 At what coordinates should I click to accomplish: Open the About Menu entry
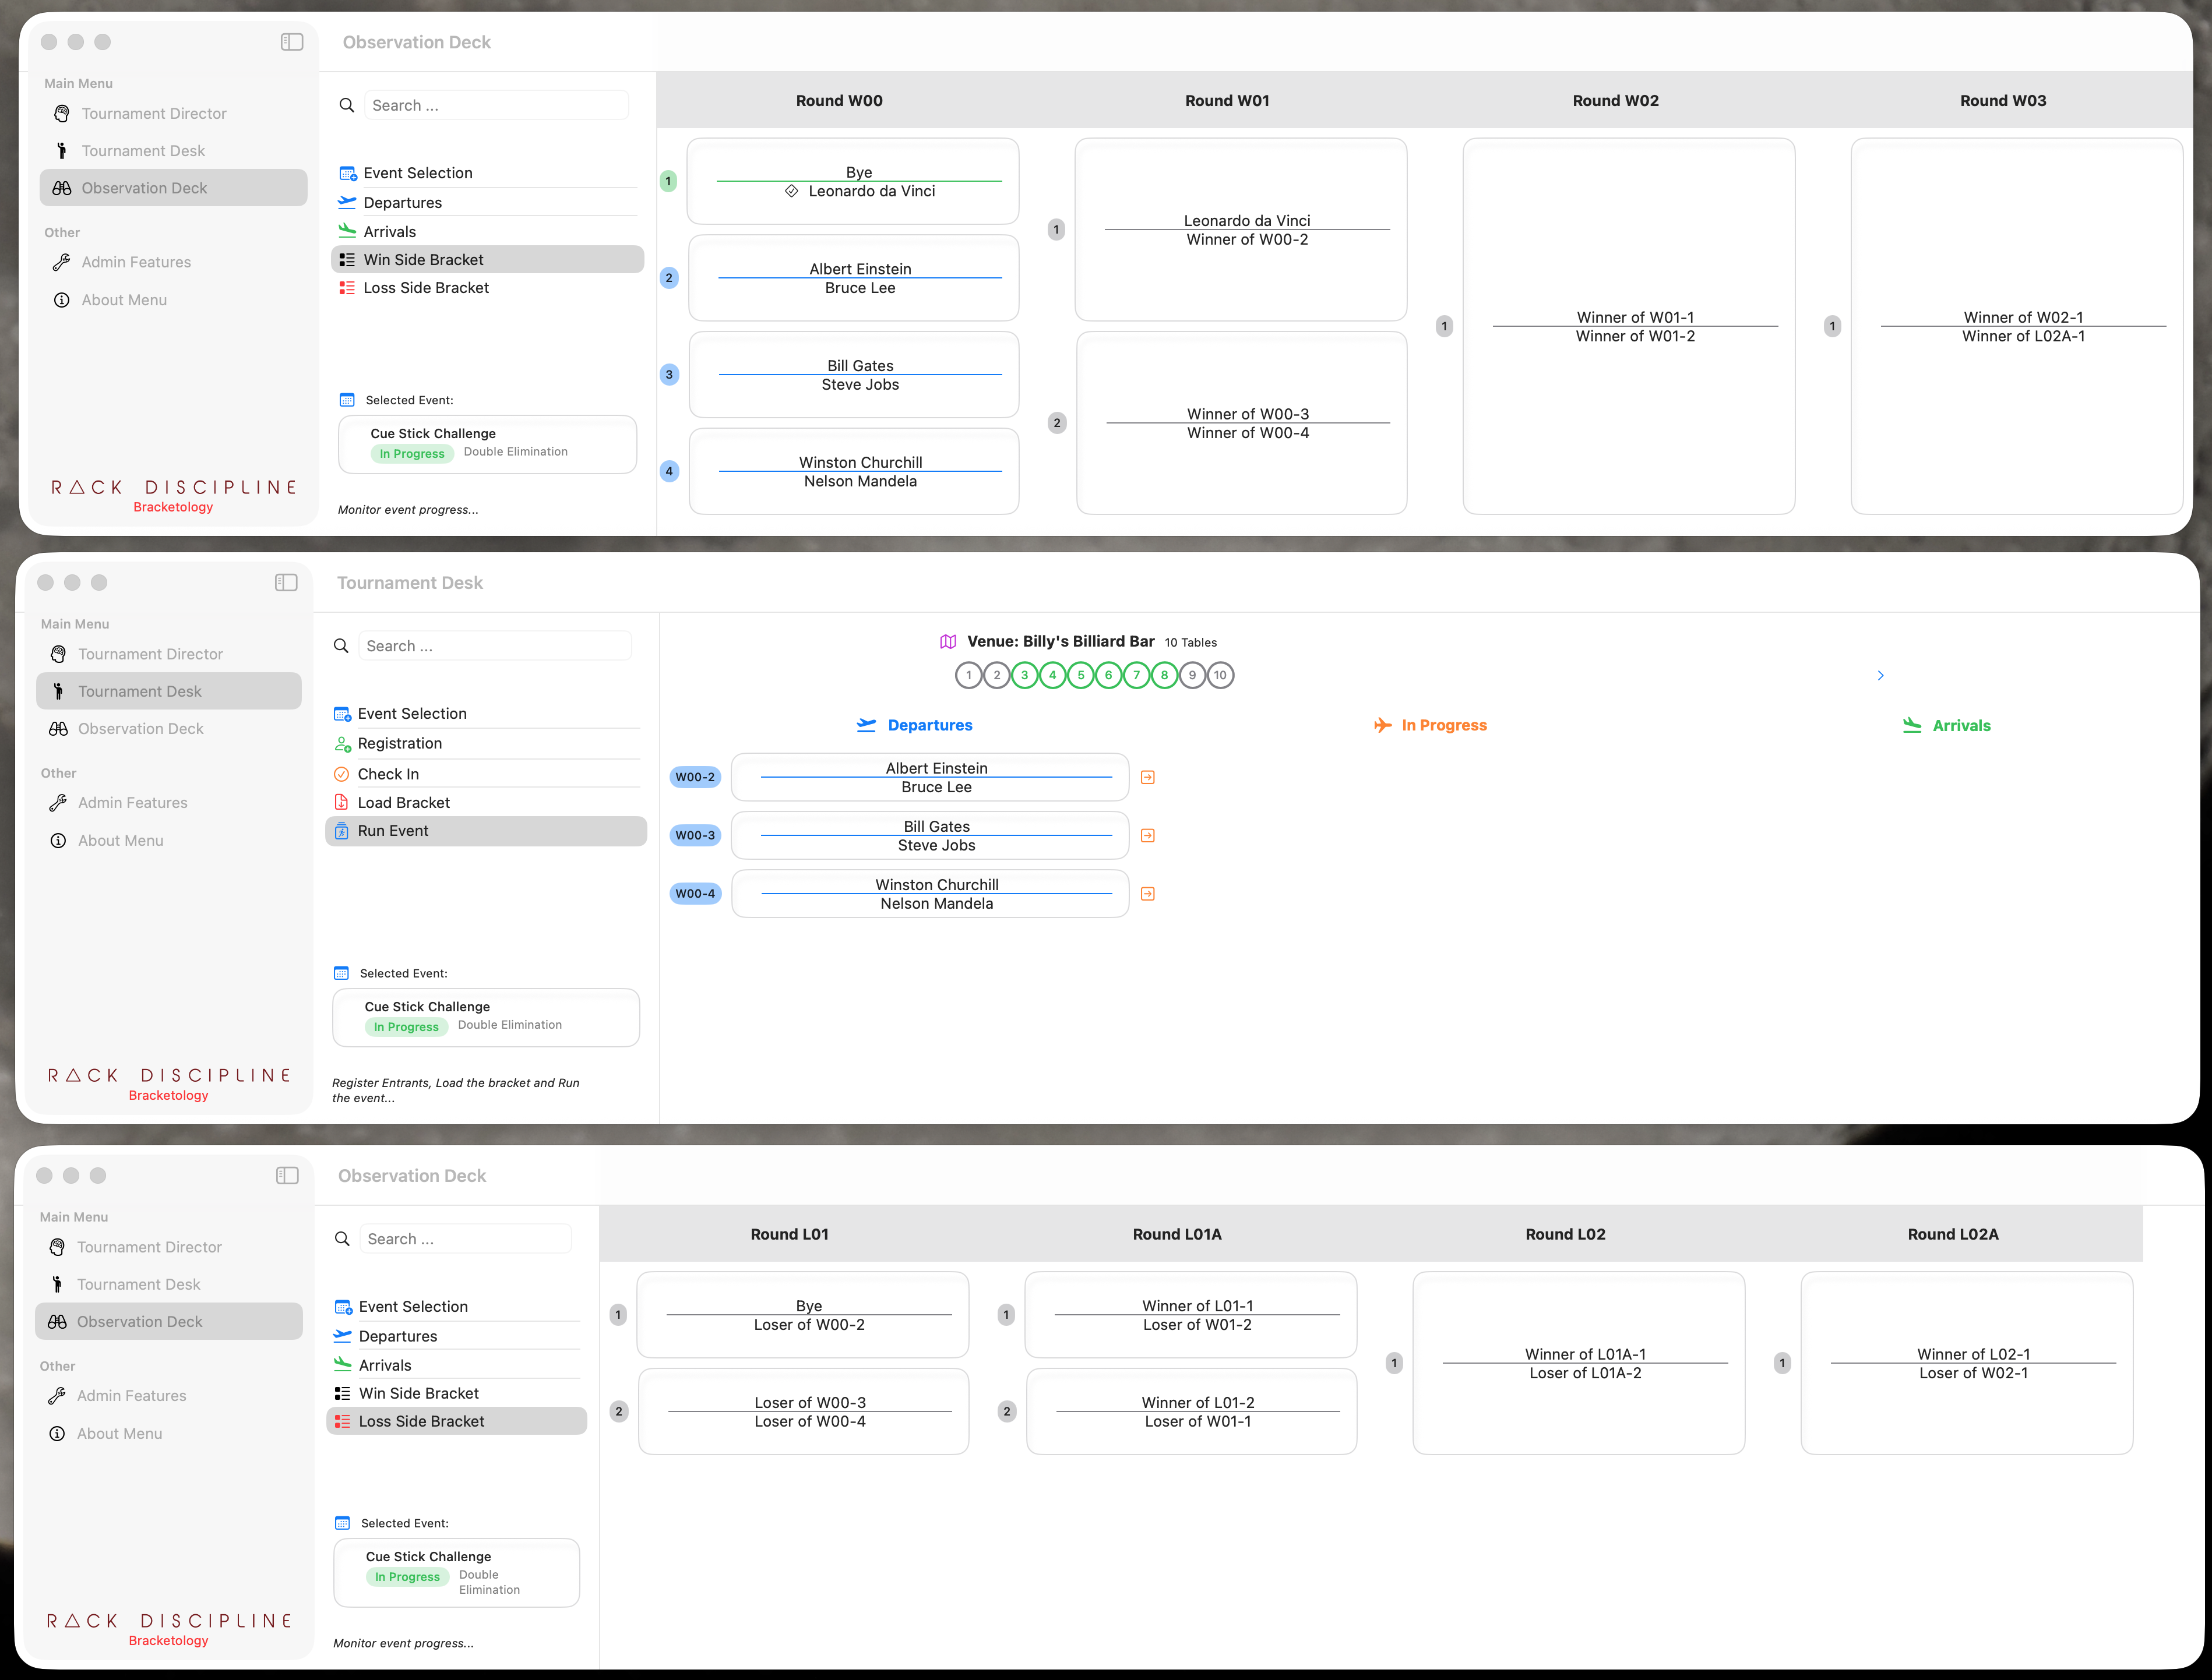[123, 299]
